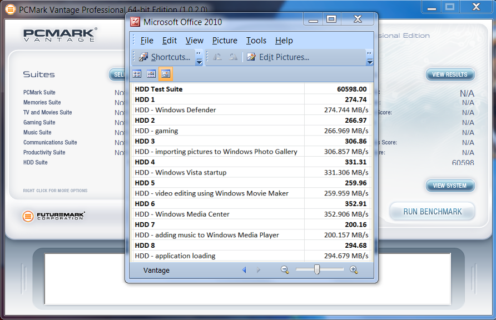Click the rotate right toolbar icon
This screenshot has height=320, width=496.
(233, 57)
